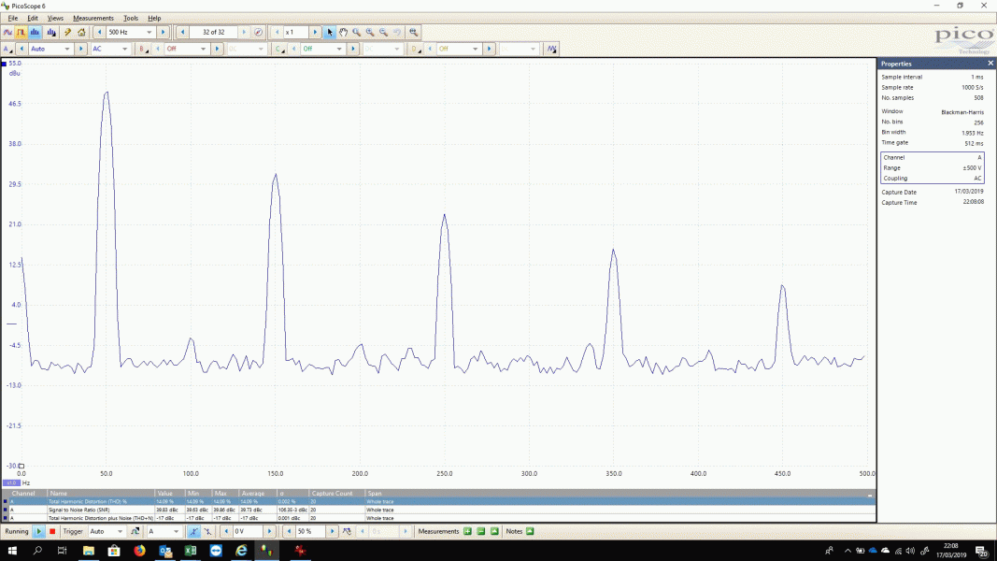Open the Views menu
This screenshot has width=997, height=561.
[55, 19]
